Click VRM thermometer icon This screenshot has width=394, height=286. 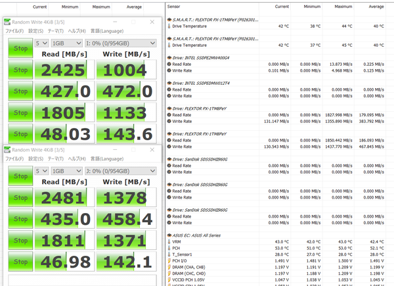point(169,242)
